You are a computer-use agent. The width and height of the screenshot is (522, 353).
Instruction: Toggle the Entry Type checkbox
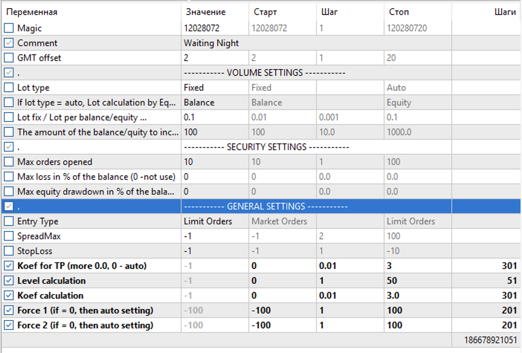tap(9, 221)
